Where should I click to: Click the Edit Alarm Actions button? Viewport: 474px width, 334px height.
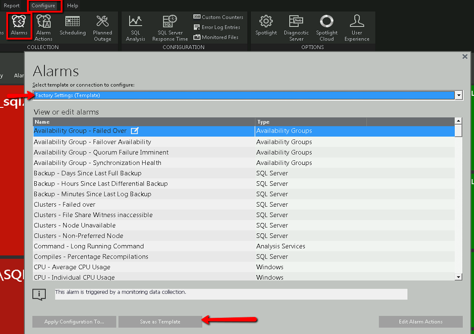[420, 322]
